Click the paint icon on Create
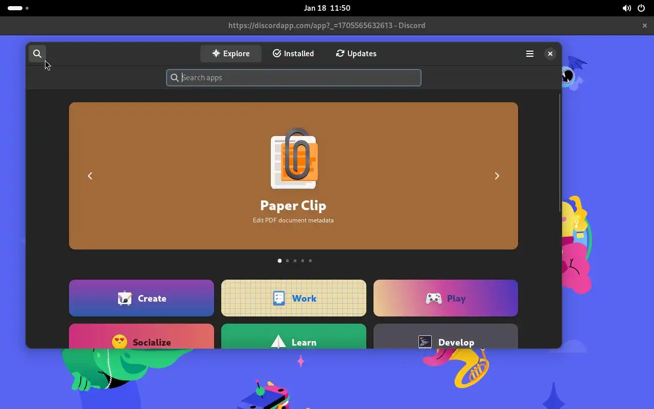 (125, 299)
